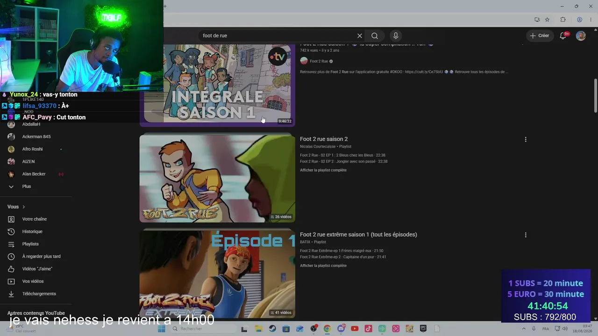This screenshot has height=336, width=598.
Task: Launch Epic Games from the taskbar
Action: (x=423, y=329)
